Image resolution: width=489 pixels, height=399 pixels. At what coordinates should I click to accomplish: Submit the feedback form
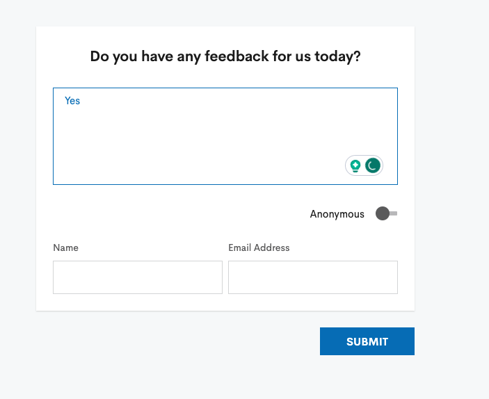click(x=367, y=341)
